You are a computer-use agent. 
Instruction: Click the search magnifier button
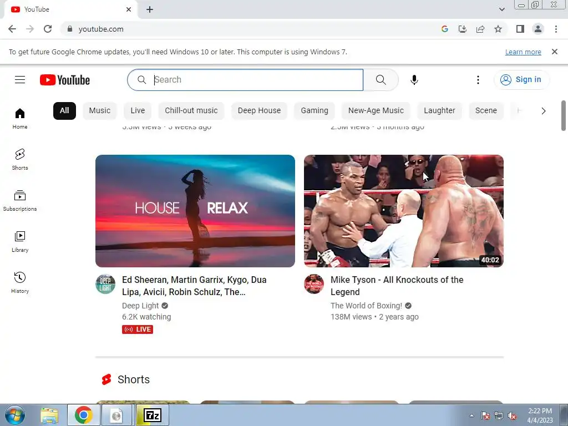[x=381, y=80]
